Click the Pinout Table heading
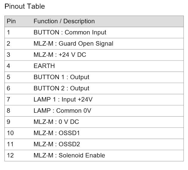Viewport: 188px width, 170px height. (x=25, y=6)
